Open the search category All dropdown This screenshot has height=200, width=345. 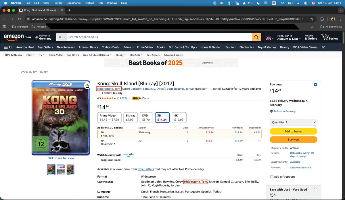62,37
